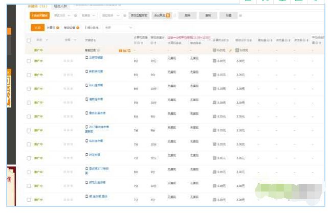The height and width of the screenshot is (215, 331).
Task: Switch to the 移动设备 tab
Action: [71, 27]
